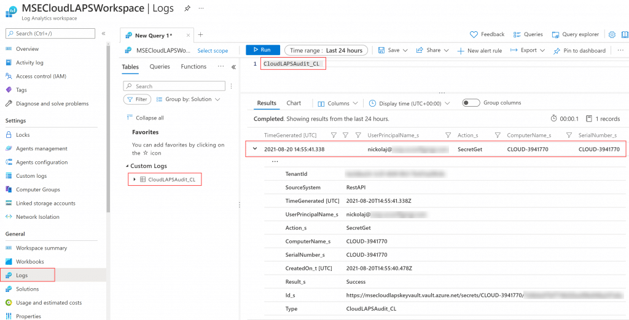
Task: Close the New Query 1 tab
Action: click(x=188, y=35)
